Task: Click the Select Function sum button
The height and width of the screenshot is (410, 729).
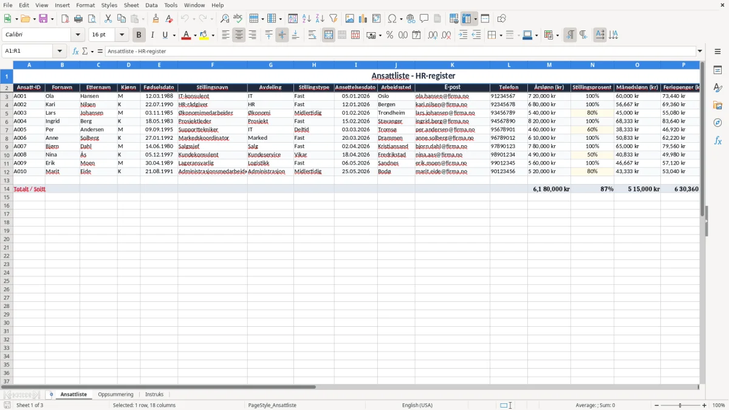Action: coord(84,51)
